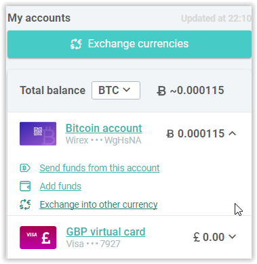Click the GBP Visa card thumbnail

click(38, 238)
